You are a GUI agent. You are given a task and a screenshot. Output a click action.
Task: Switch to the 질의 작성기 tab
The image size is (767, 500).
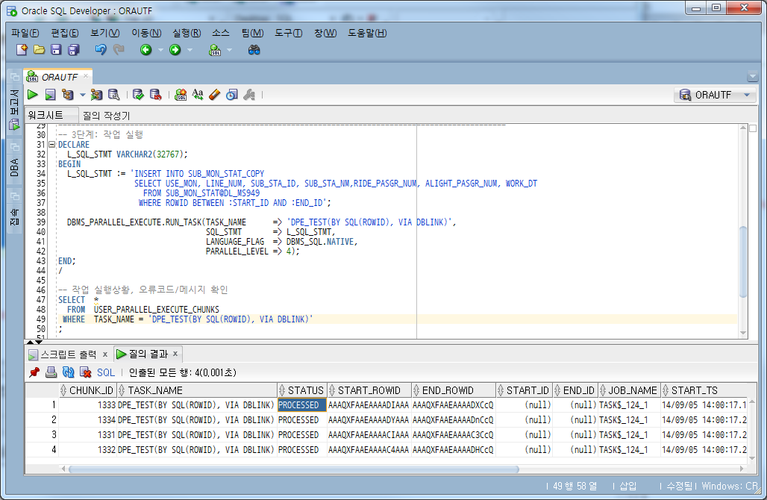coord(106,116)
